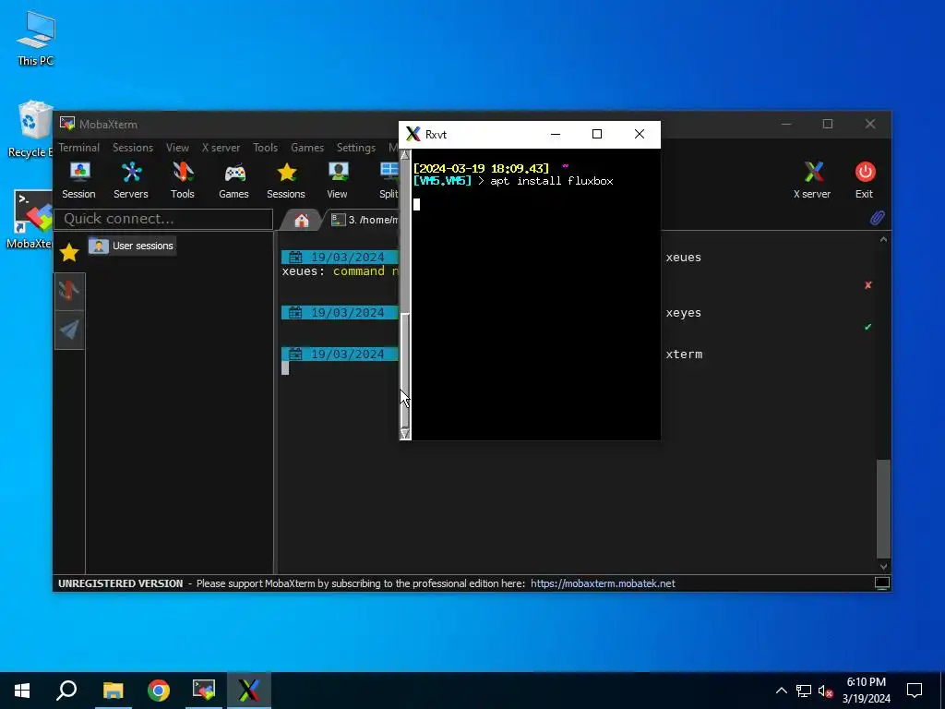Open the Windows Start menu

pyautogui.click(x=22, y=691)
